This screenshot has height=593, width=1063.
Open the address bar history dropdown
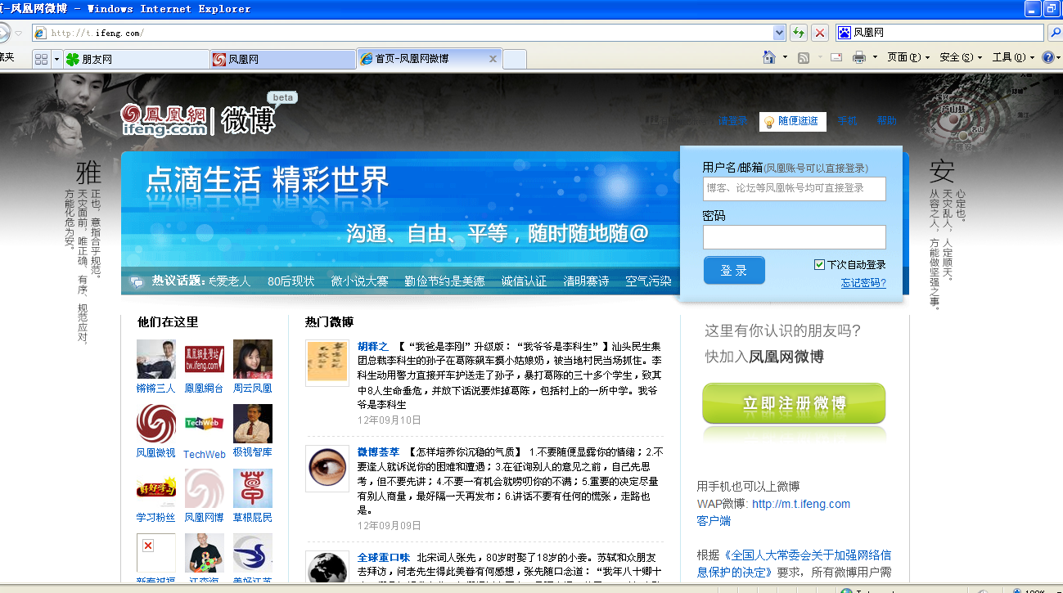pyautogui.click(x=779, y=33)
